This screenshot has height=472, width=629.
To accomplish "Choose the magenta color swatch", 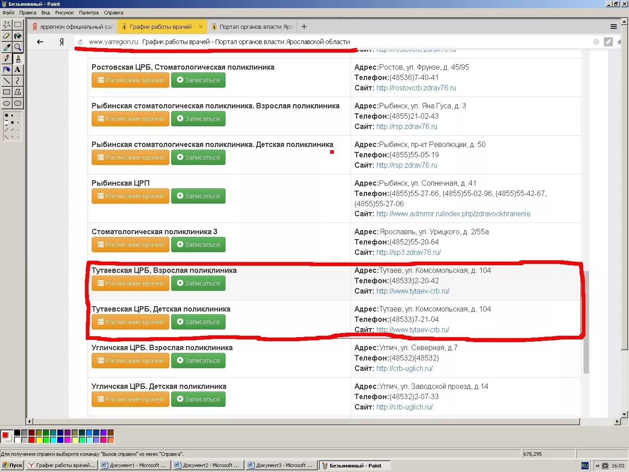I will tap(67, 440).
